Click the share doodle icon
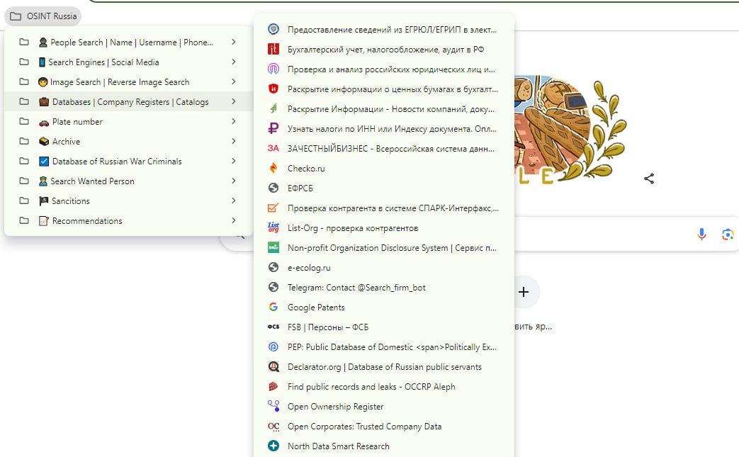Screen dimensions: 739x457 (x=649, y=179)
